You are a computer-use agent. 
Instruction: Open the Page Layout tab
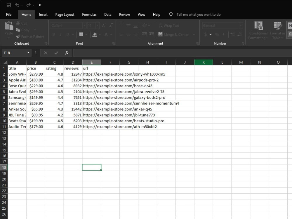tap(65, 15)
